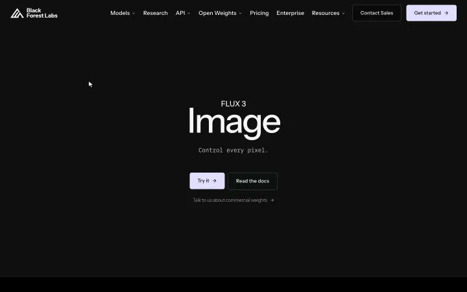Click the arrow icon in Get started
This screenshot has height=292, width=467.
point(446,13)
